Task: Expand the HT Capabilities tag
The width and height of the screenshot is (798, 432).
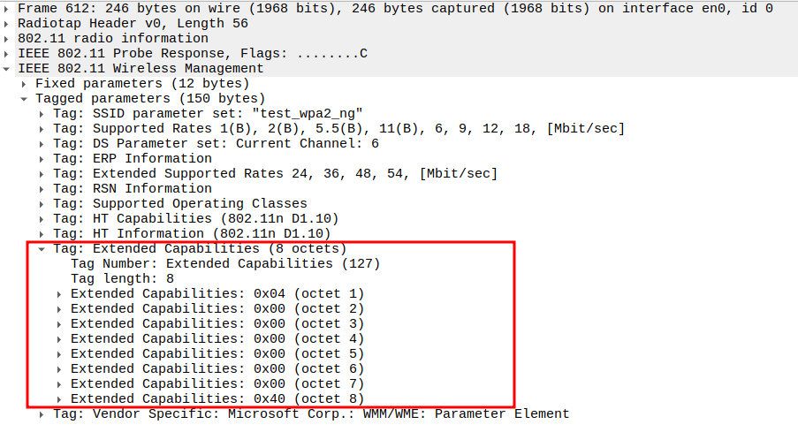Action: pos(42,219)
